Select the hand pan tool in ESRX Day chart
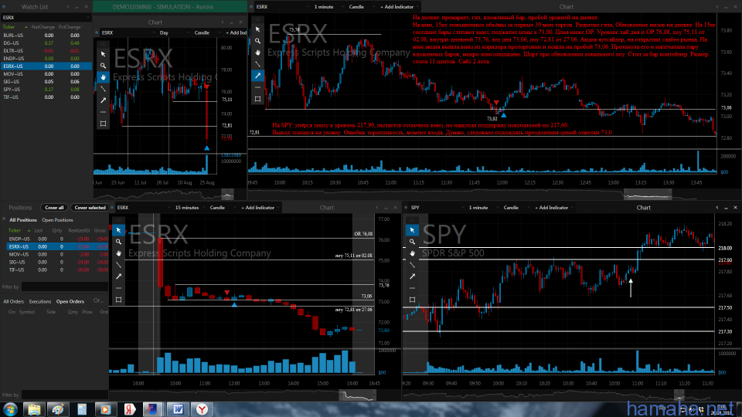 [x=103, y=77]
